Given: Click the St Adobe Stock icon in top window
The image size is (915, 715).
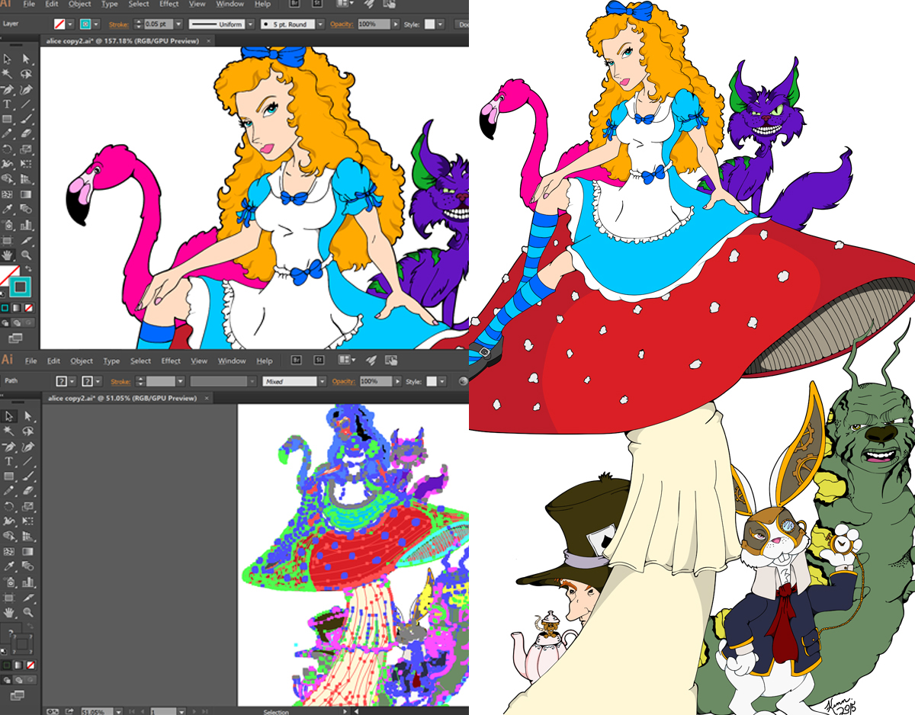Looking at the screenshot, I should 317,4.
